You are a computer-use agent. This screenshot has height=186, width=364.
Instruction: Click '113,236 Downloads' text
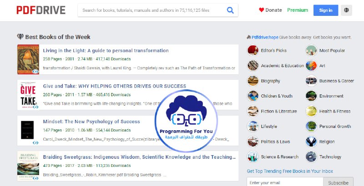[113, 166]
